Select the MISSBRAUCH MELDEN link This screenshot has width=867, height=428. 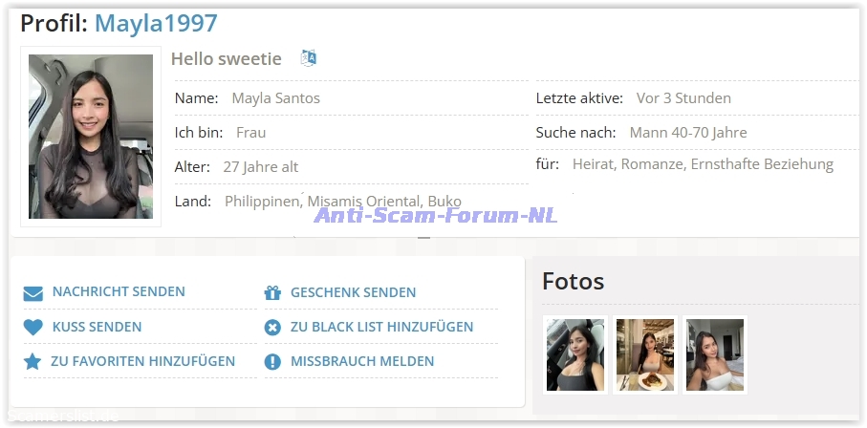[362, 361]
